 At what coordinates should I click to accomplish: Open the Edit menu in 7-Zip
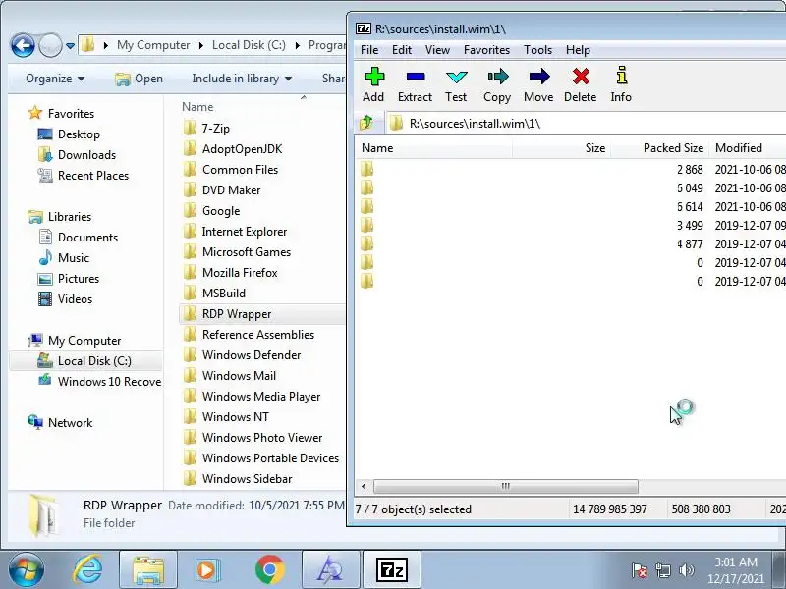(x=402, y=50)
